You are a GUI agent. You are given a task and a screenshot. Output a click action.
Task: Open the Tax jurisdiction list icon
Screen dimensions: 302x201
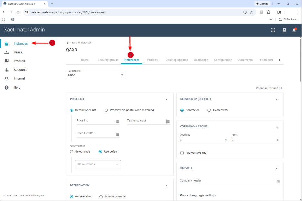click(168, 122)
